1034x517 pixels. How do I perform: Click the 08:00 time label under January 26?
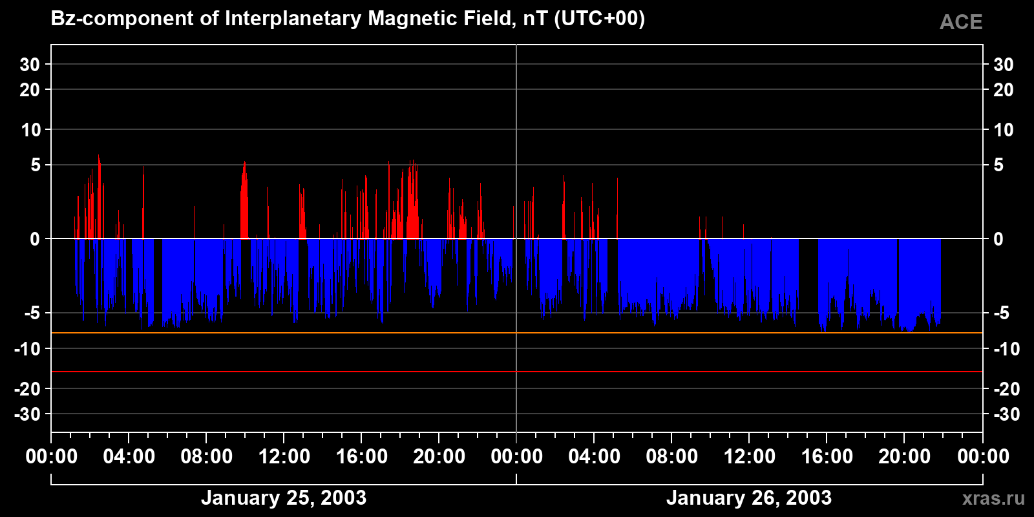pos(672,456)
